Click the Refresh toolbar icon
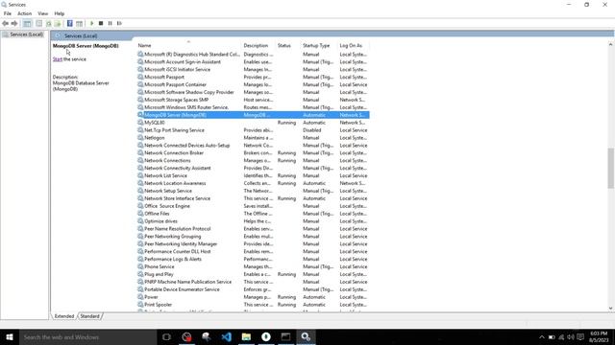 [49, 23]
